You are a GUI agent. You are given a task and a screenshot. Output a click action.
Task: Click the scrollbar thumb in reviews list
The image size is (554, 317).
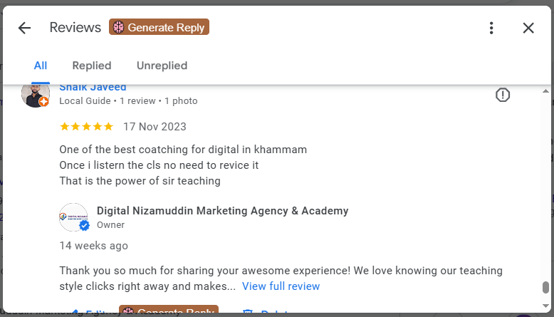click(545, 287)
